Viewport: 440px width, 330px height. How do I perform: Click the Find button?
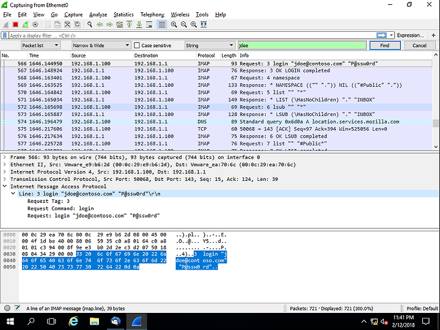pos(385,45)
